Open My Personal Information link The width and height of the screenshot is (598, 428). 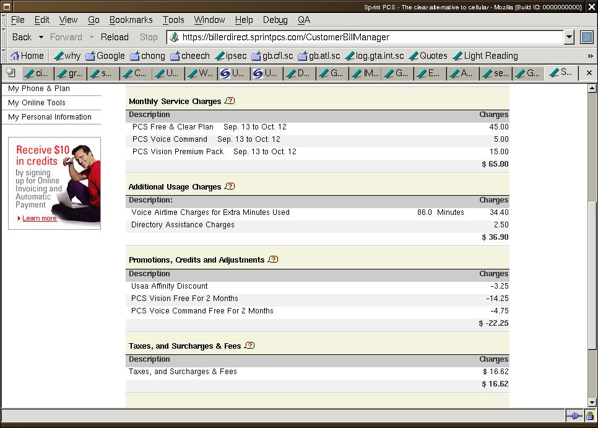click(50, 116)
